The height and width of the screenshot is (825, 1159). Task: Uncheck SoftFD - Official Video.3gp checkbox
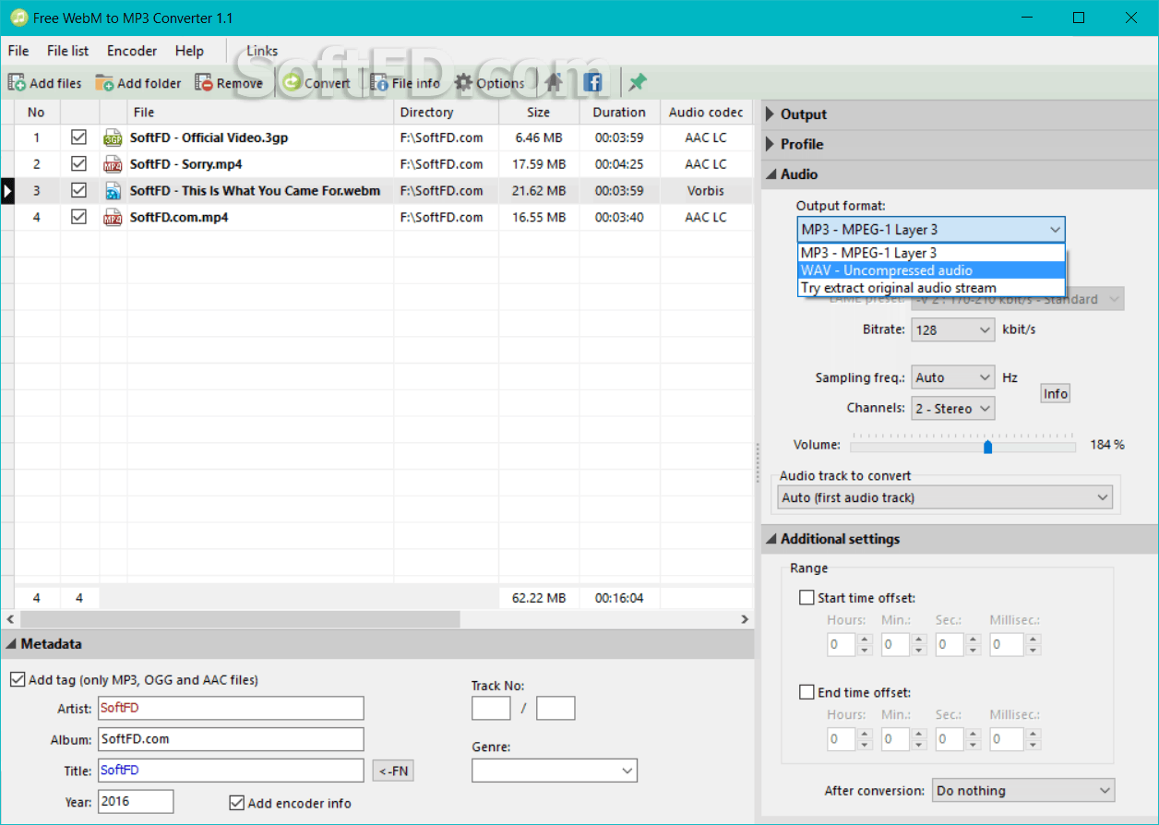79,137
